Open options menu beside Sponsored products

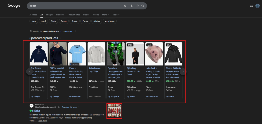(x=60, y=38)
